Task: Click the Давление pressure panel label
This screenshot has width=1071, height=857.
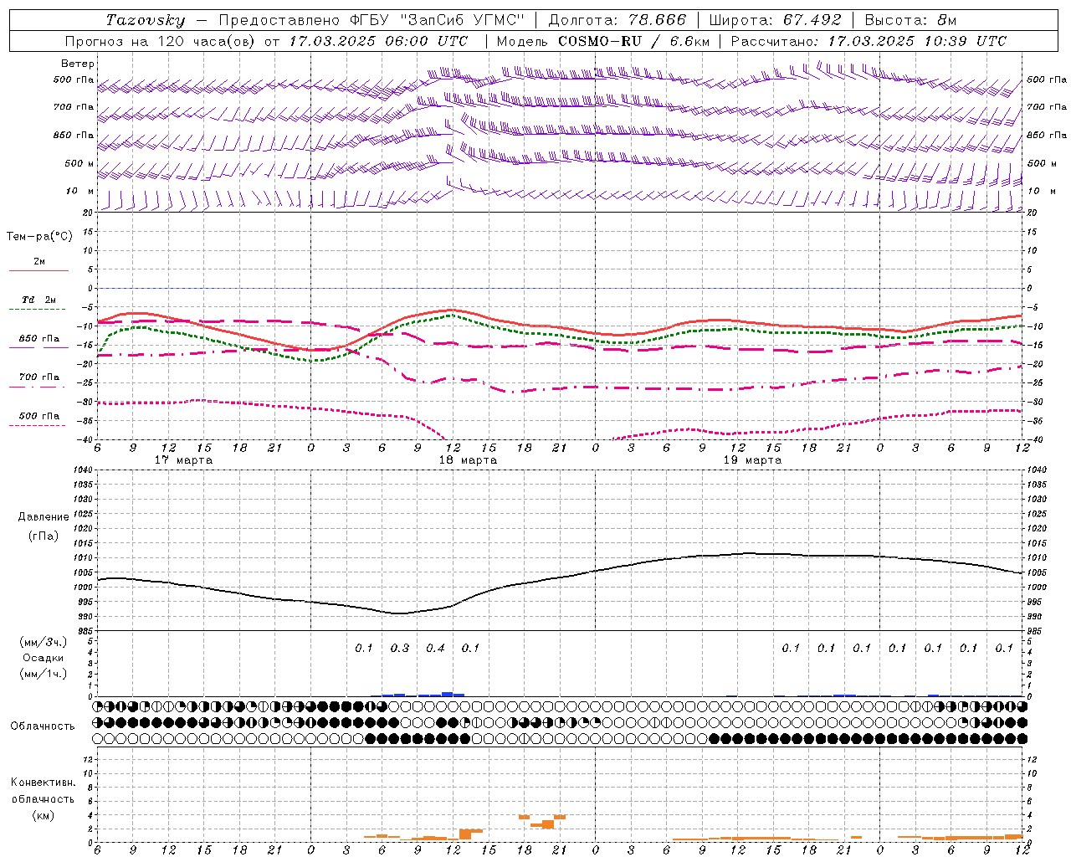Action: pyautogui.click(x=44, y=517)
